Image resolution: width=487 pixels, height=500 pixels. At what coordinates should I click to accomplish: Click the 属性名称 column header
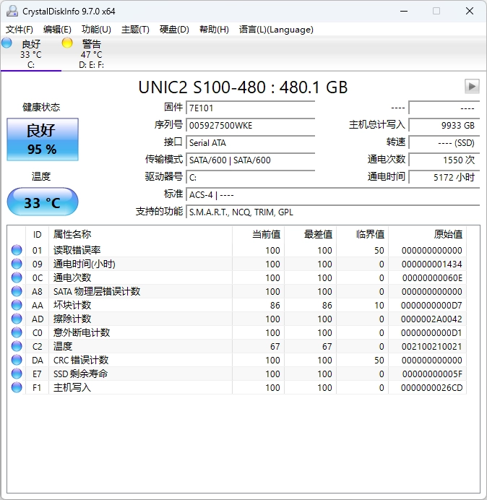tap(140, 234)
